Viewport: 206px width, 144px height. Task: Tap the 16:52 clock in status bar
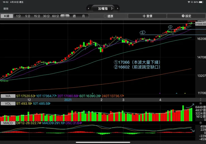tap(6, 2)
